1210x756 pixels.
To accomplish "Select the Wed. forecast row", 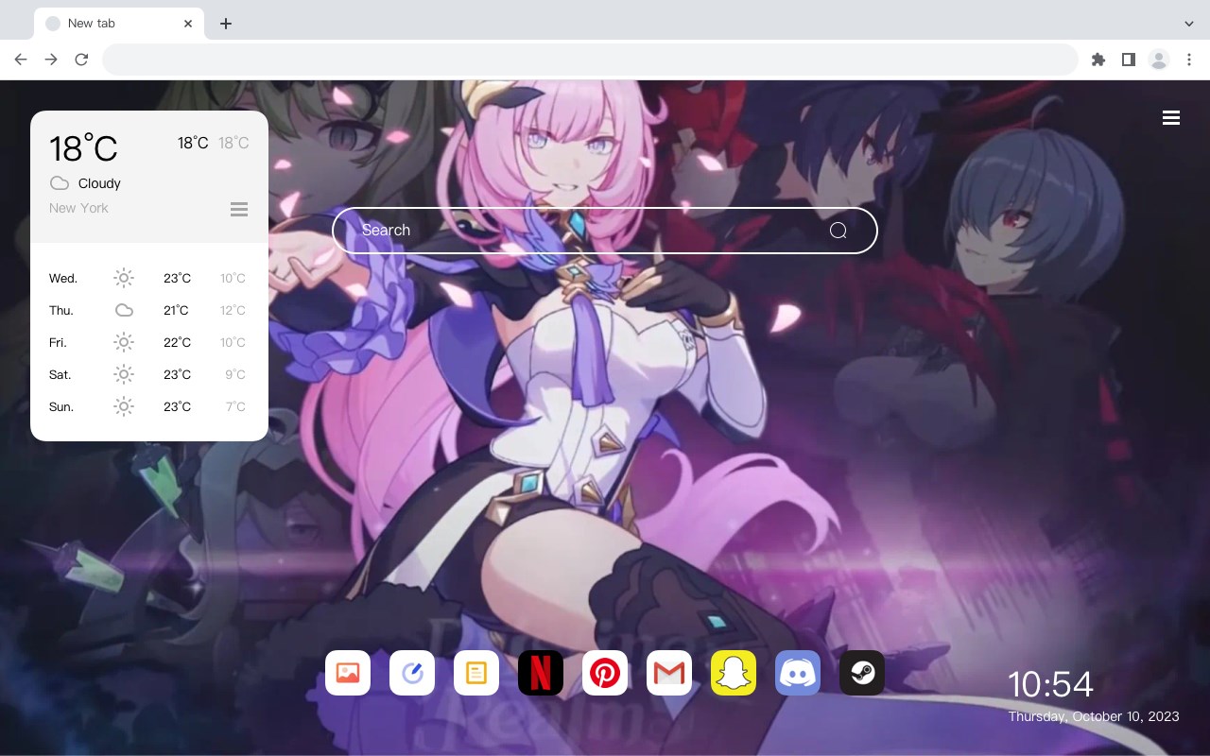I will [x=149, y=278].
